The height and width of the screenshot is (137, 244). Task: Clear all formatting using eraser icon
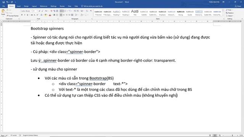(51, 11)
